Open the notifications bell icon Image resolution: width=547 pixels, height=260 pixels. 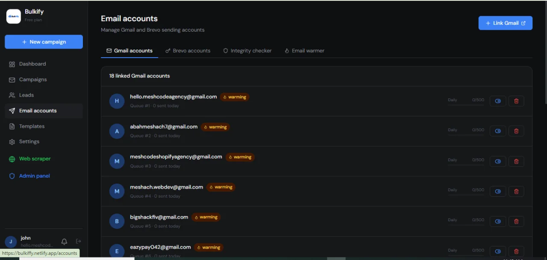point(64,242)
